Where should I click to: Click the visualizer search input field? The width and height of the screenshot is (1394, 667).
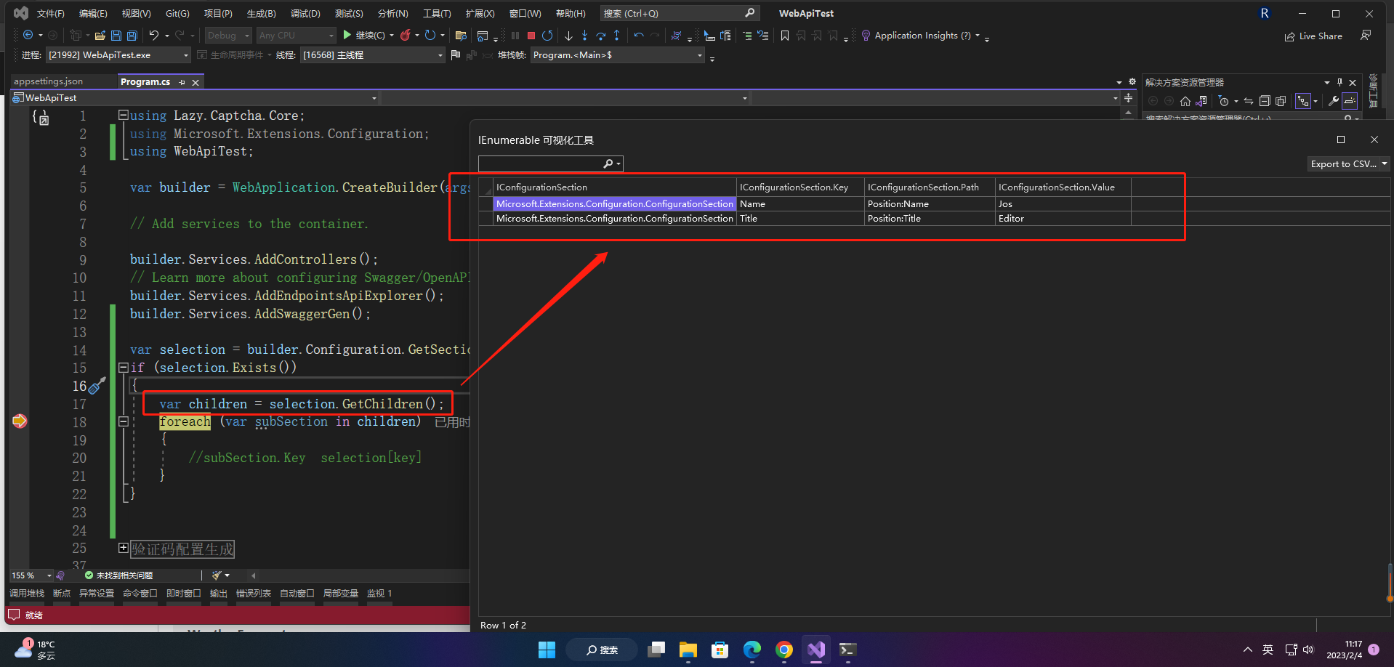tap(540, 163)
